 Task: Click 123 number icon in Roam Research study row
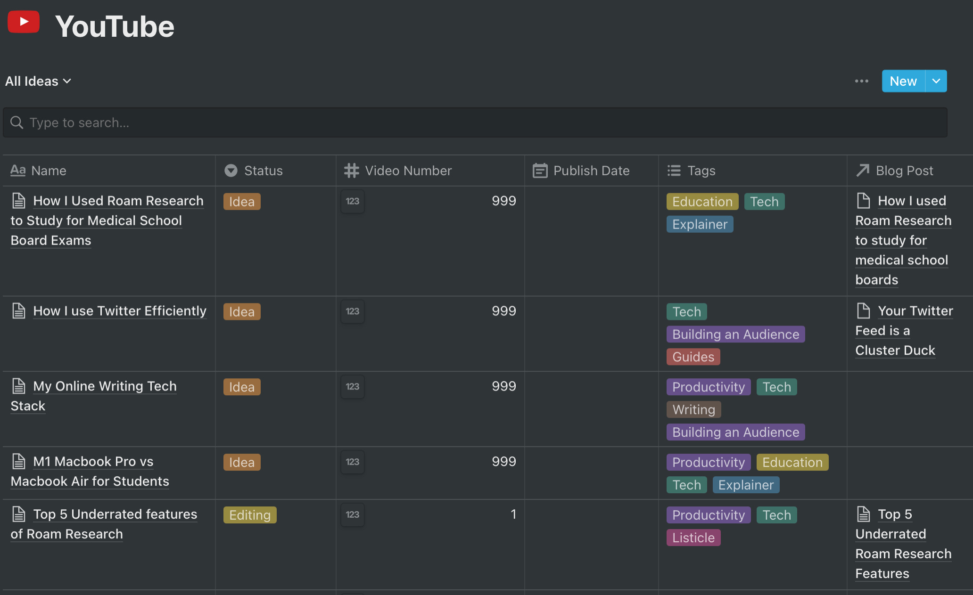[x=353, y=201]
